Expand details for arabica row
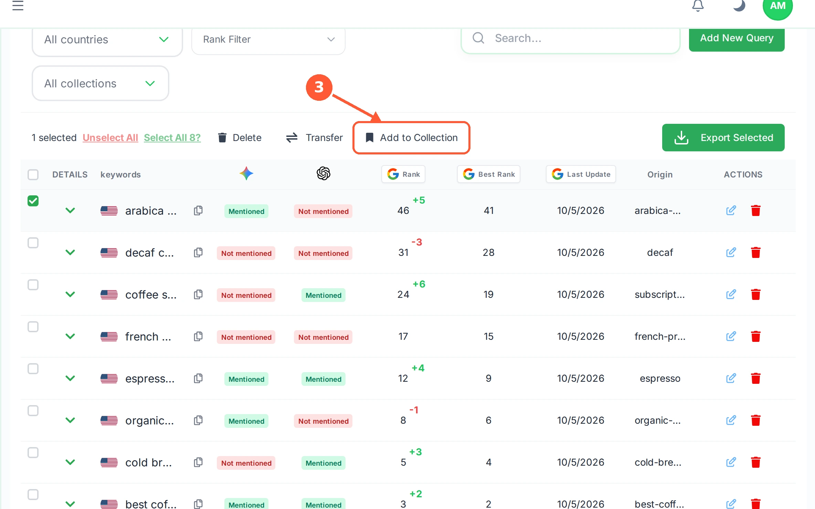Screen dimensions: 815x509 (x=70, y=210)
